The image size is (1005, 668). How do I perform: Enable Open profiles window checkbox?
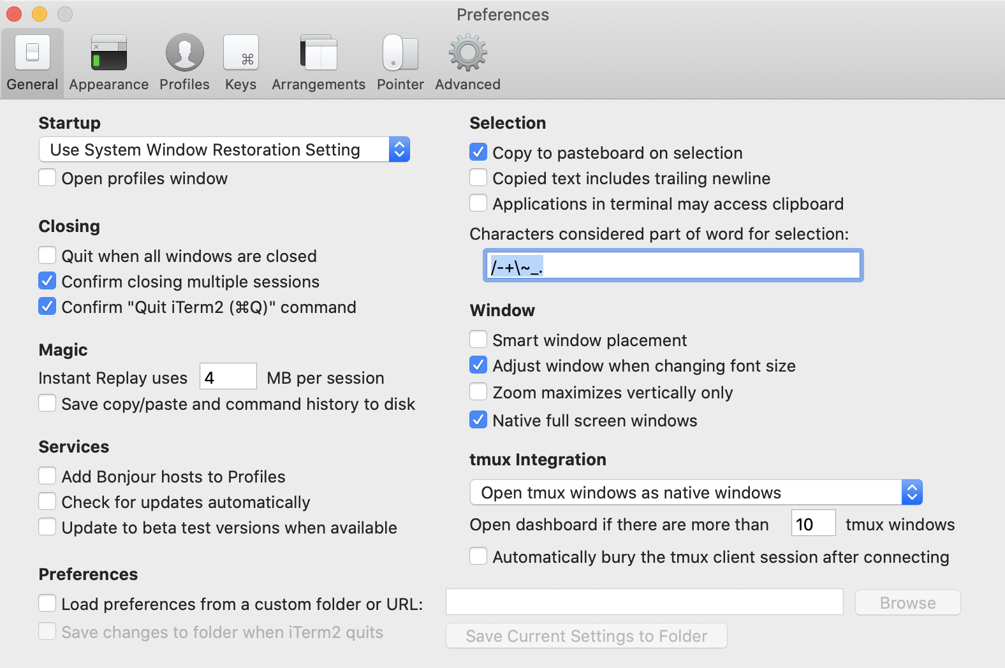pos(47,177)
